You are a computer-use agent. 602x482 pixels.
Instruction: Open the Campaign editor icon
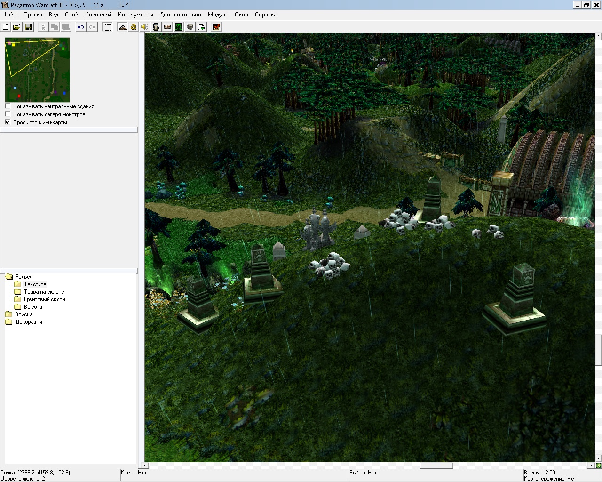tap(167, 27)
